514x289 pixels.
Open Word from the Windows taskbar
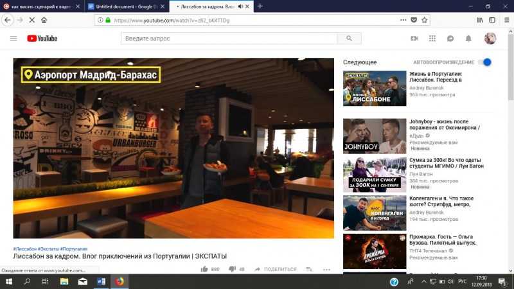101,281
